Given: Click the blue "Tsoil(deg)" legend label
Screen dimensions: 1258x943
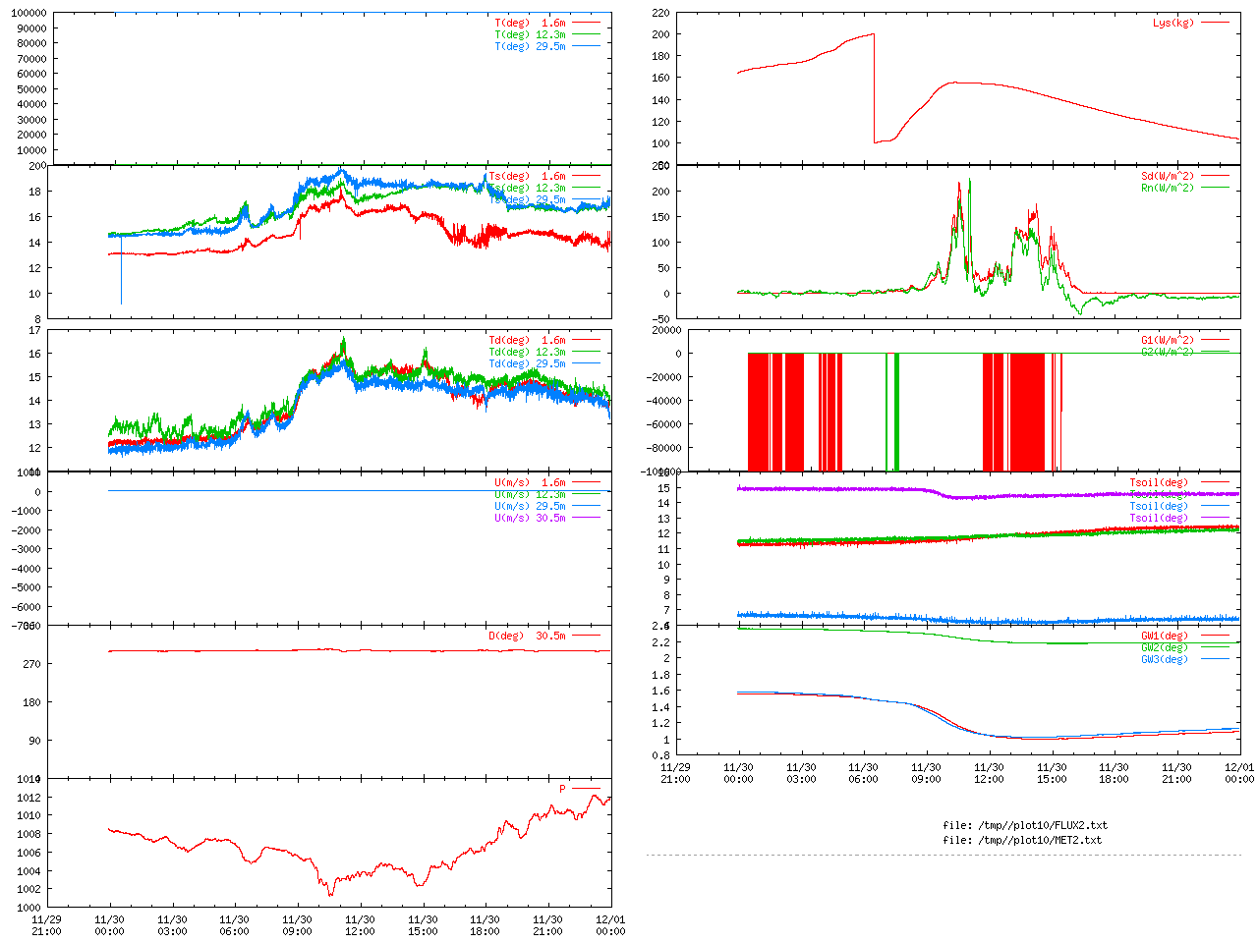Looking at the screenshot, I should (1159, 506).
